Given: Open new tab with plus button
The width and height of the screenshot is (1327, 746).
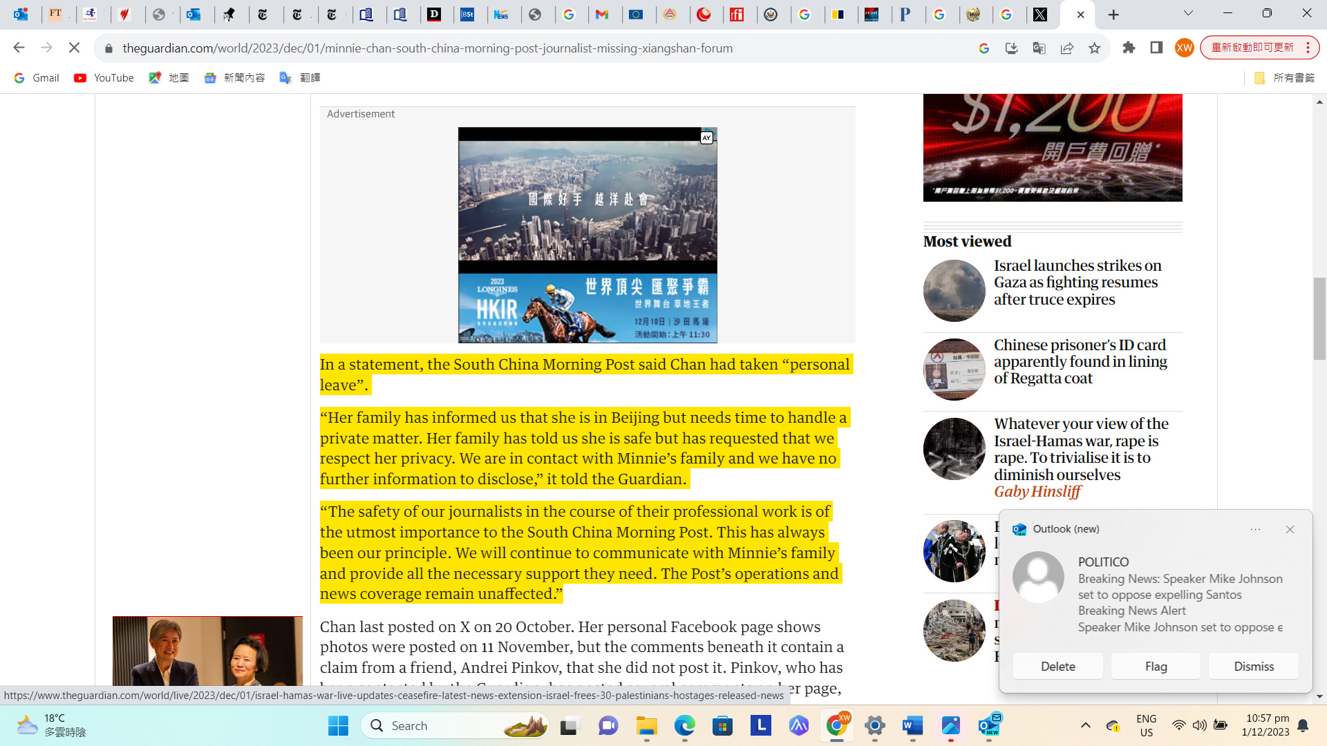Looking at the screenshot, I should 1113,15.
